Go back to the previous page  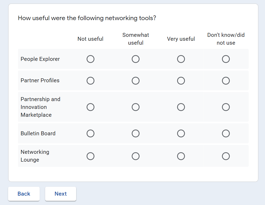[24, 194]
